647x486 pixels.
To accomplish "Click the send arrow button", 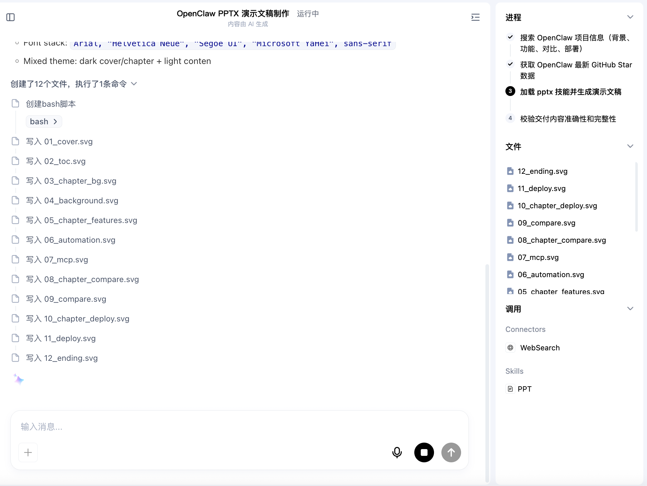I will click(451, 452).
